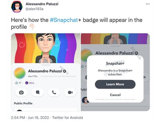Click the Libra zodiac badge
Image resolution: width=156 pixels, height=122 pixels.
(30, 83)
